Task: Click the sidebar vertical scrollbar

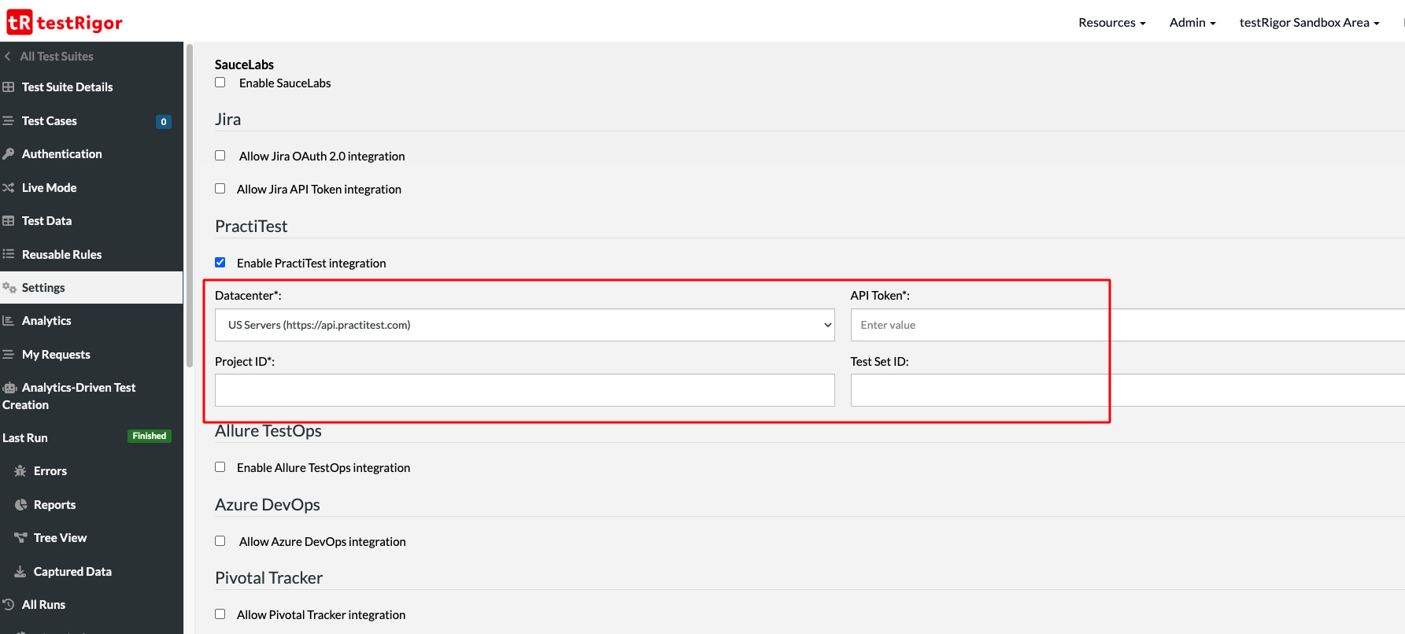Action: pos(189,206)
